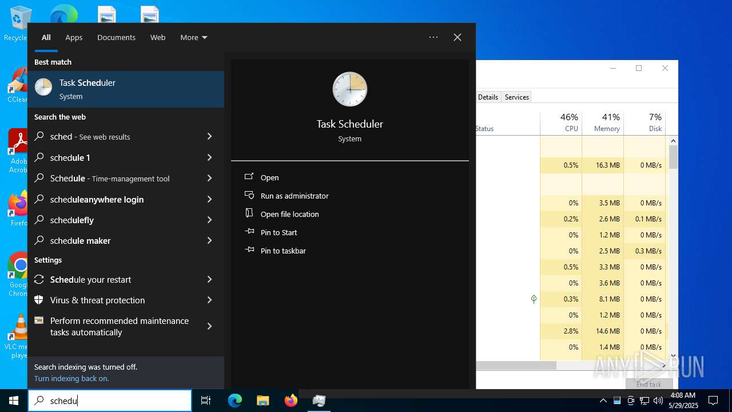Screen dimensions: 732x412
Task: Click search box containing 'schedu'
Action: (x=110, y=401)
